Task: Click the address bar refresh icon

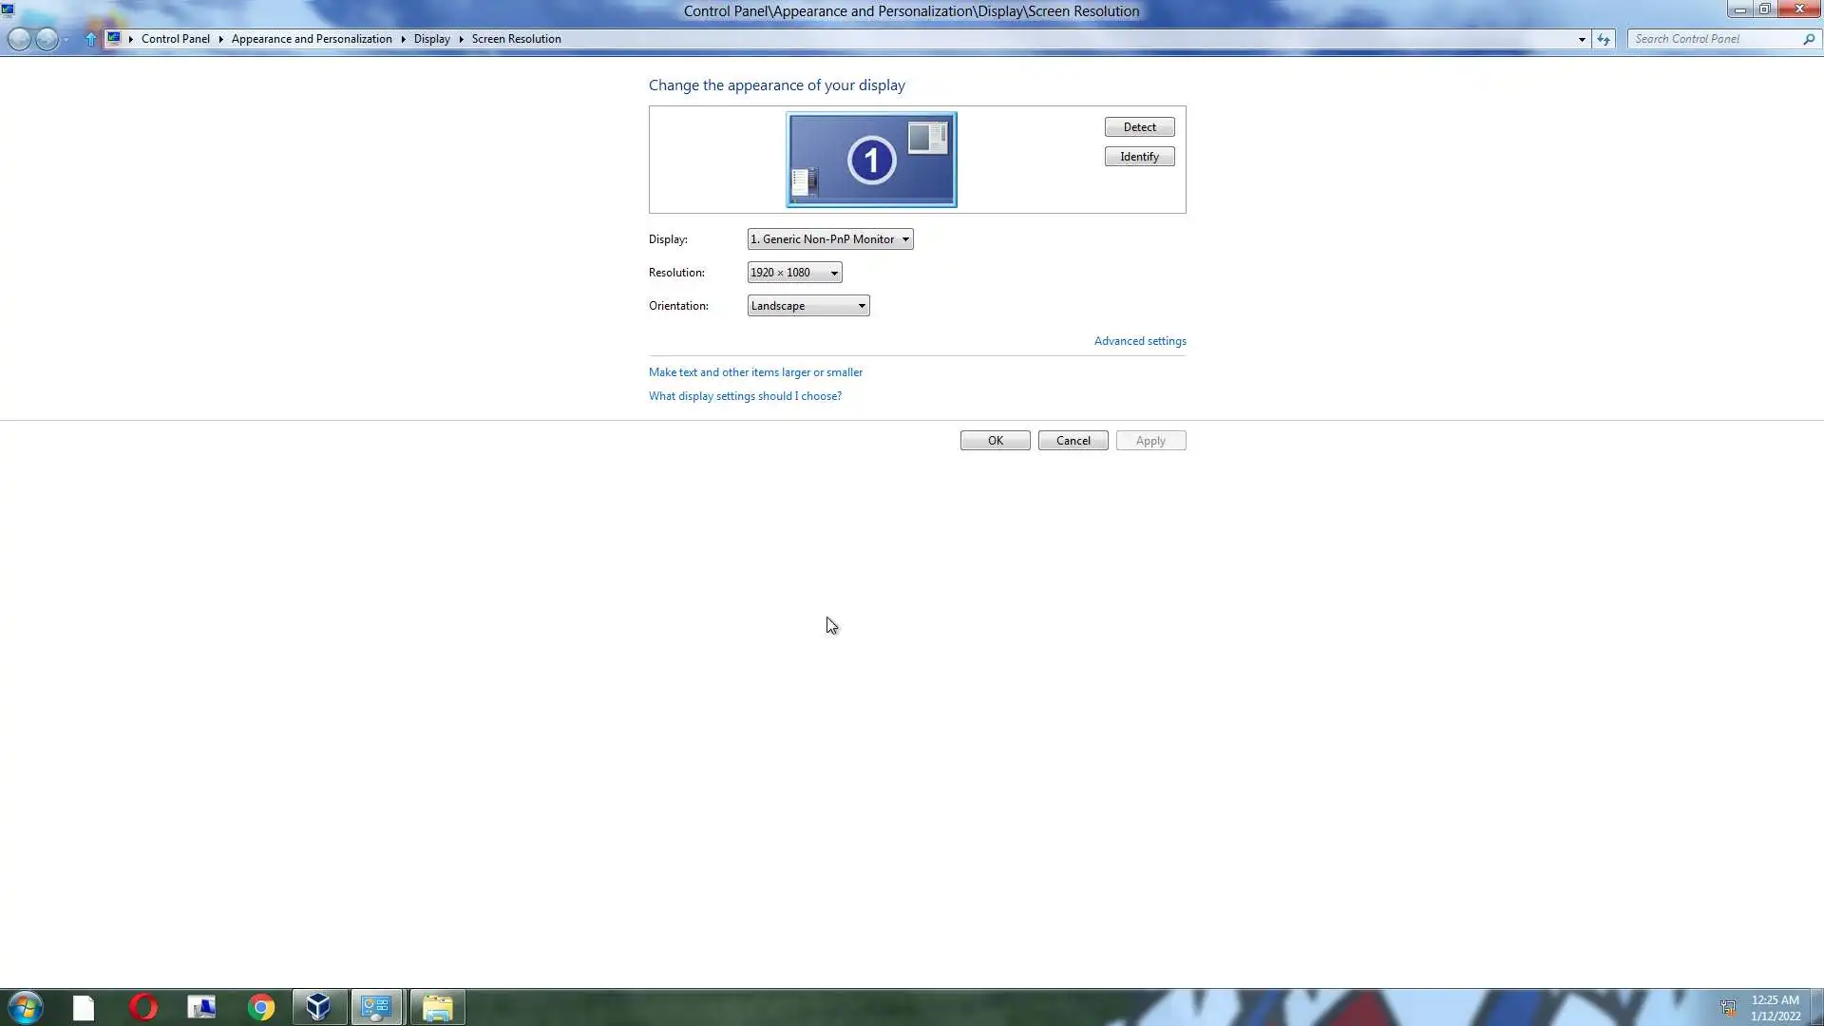Action: [1604, 39]
